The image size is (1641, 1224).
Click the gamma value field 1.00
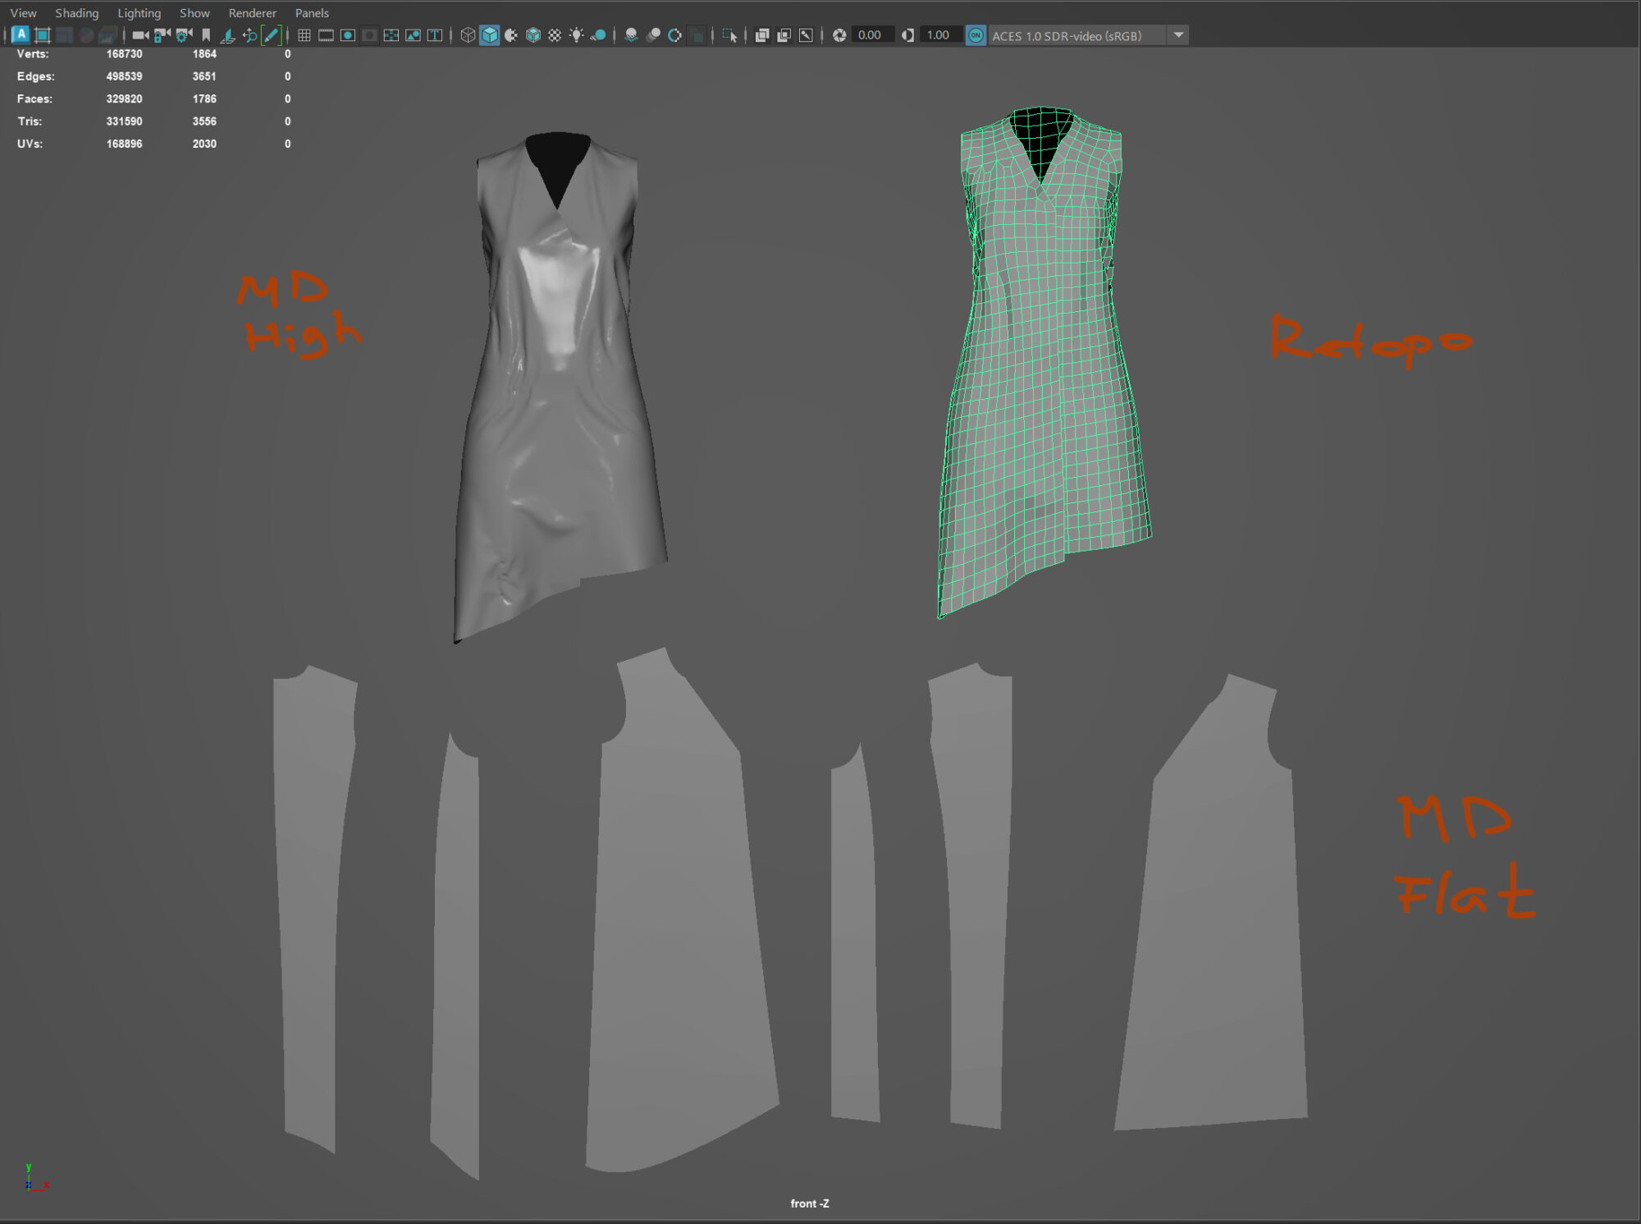(x=938, y=35)
